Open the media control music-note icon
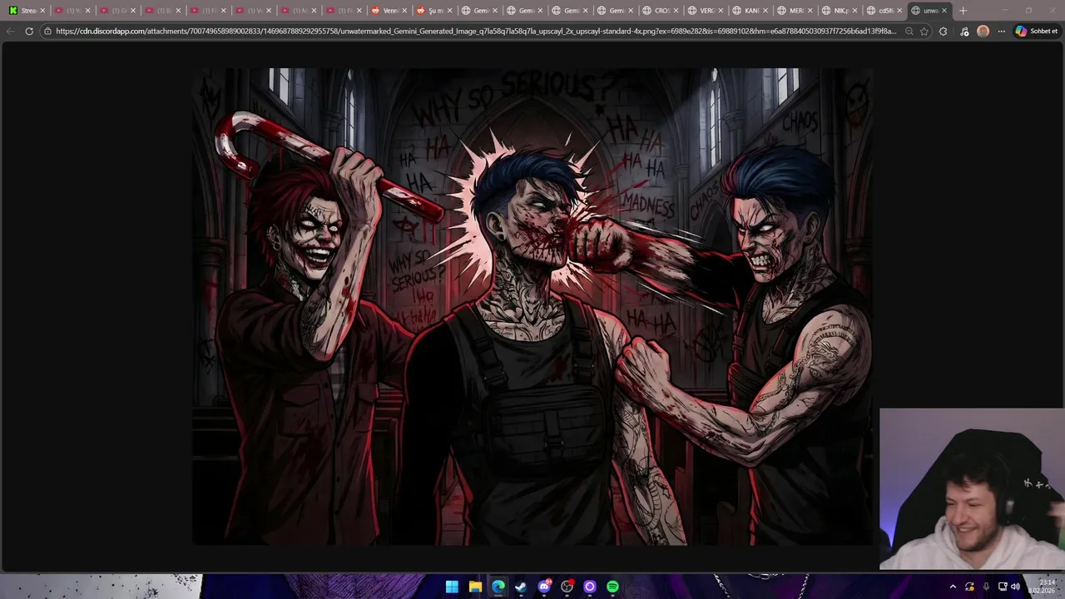 click(963, 31)
